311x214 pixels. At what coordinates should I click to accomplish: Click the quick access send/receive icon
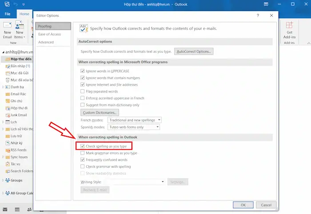pos(7,4)
